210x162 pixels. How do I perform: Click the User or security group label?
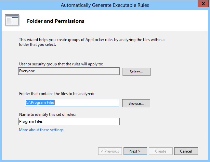point(61,64)
